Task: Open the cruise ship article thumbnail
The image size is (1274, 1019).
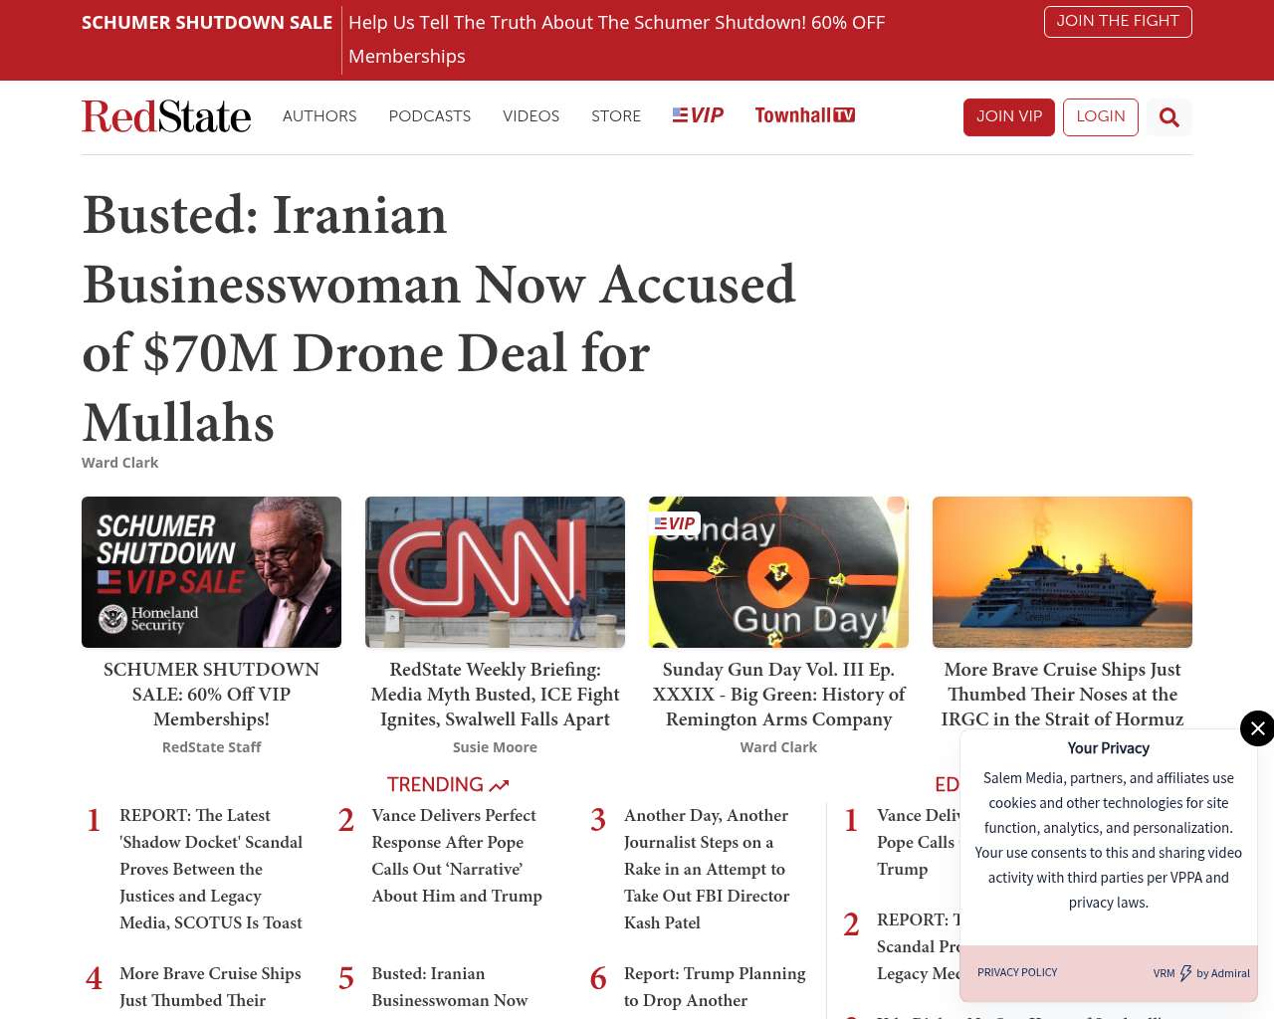Action: 1062,572
